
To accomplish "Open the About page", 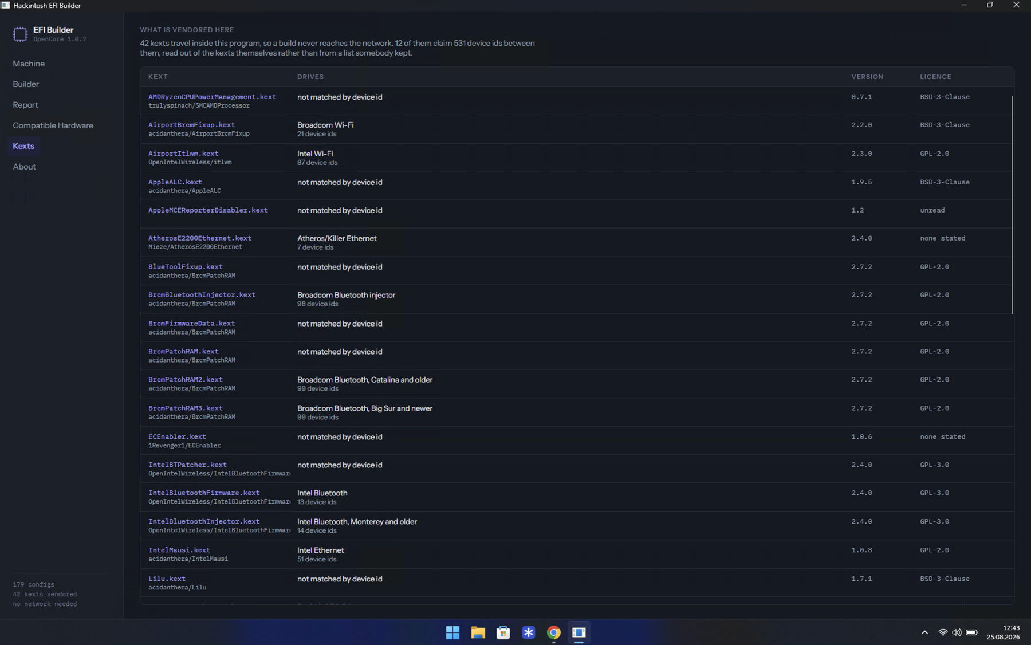I will (x=24, y=167).
